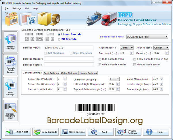
Task: Open Character Grouping dropdown
Action: tap(114, 79)
